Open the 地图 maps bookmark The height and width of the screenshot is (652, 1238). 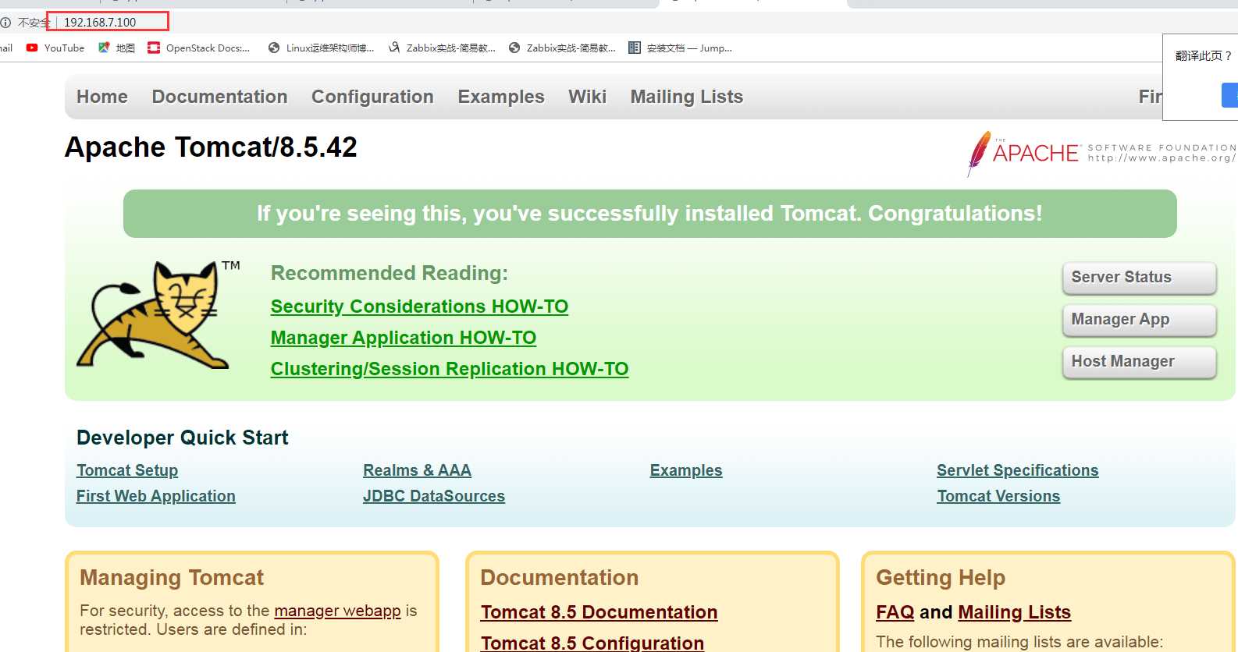pos(116,48)
